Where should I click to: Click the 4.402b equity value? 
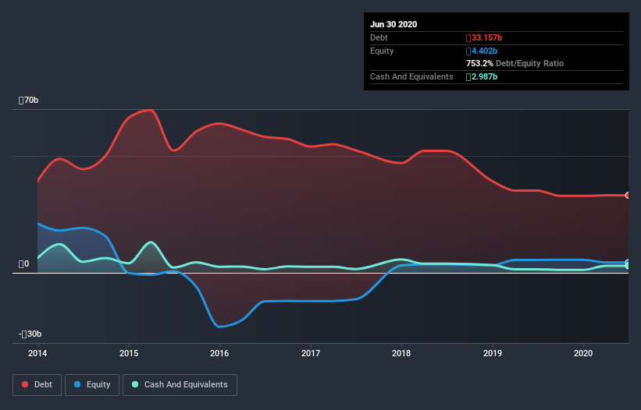click(482, 51)
